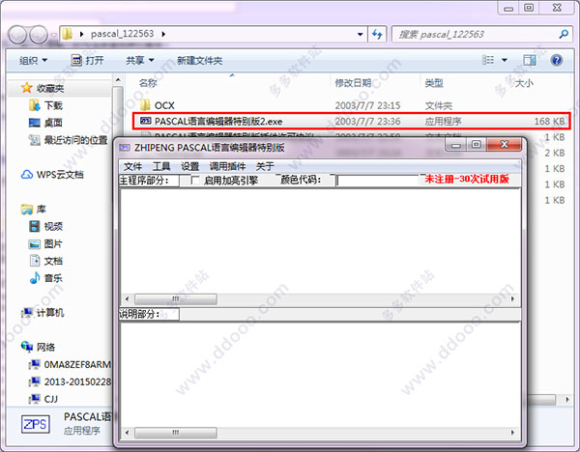Click the refresh icon next to address bar
The width and height of the screenshot is (580, 452).
click(x=377, y=35)
